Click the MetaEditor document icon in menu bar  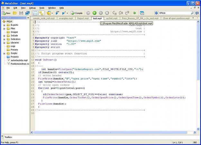(x=3, y=8)
